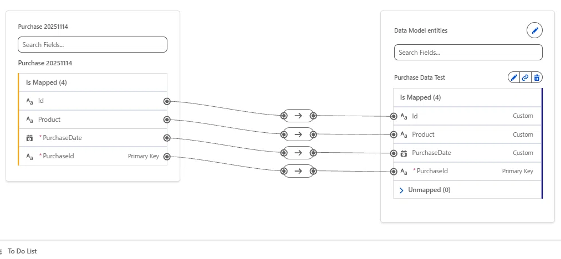The height and width of the screenshot is (259, 561).
Task: Edit the Purchase Data Test entity with pencil icon
Action: pyautogui.click(x=514, y=77)
